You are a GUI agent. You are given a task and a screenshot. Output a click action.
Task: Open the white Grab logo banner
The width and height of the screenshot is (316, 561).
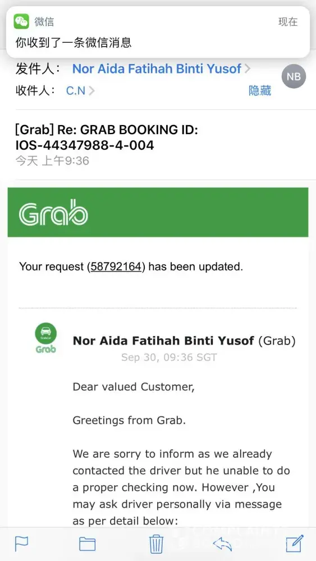(158, 212)
